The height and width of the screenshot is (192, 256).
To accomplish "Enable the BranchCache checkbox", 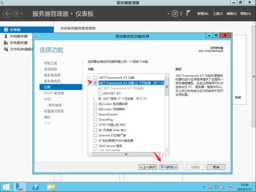I will point(95,114).
